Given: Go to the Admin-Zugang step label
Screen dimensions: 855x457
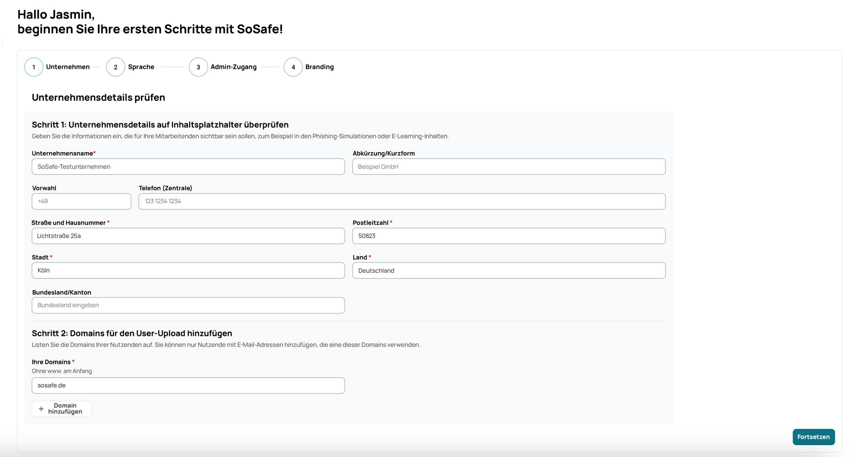Looking at the screenshot, I should [x=234, y=67].
